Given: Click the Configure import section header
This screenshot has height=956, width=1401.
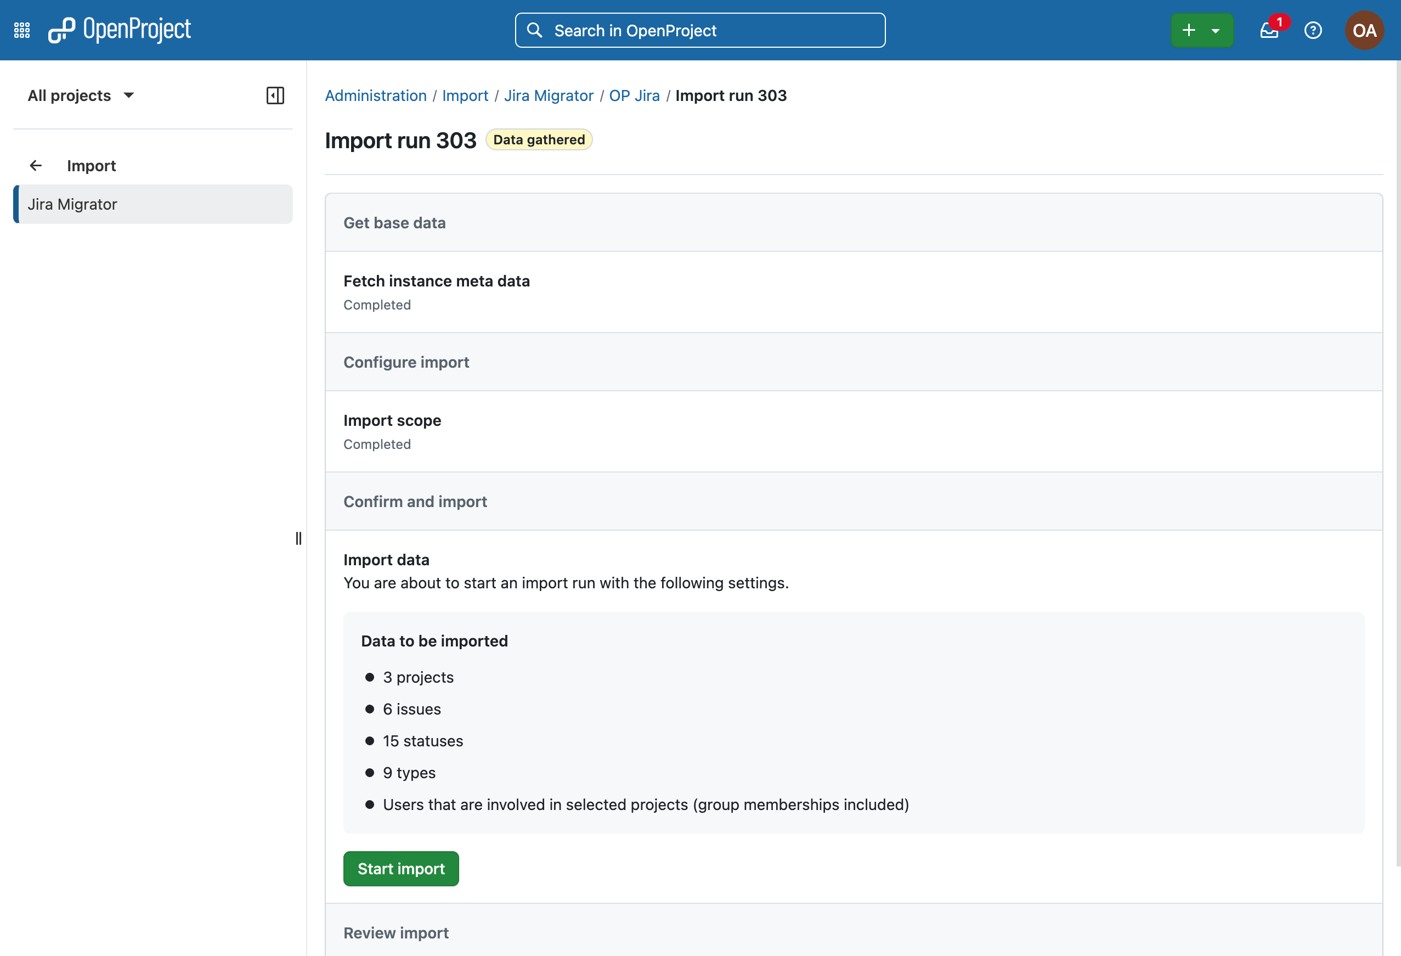Looking at the screenshot, I should point(854,362).
